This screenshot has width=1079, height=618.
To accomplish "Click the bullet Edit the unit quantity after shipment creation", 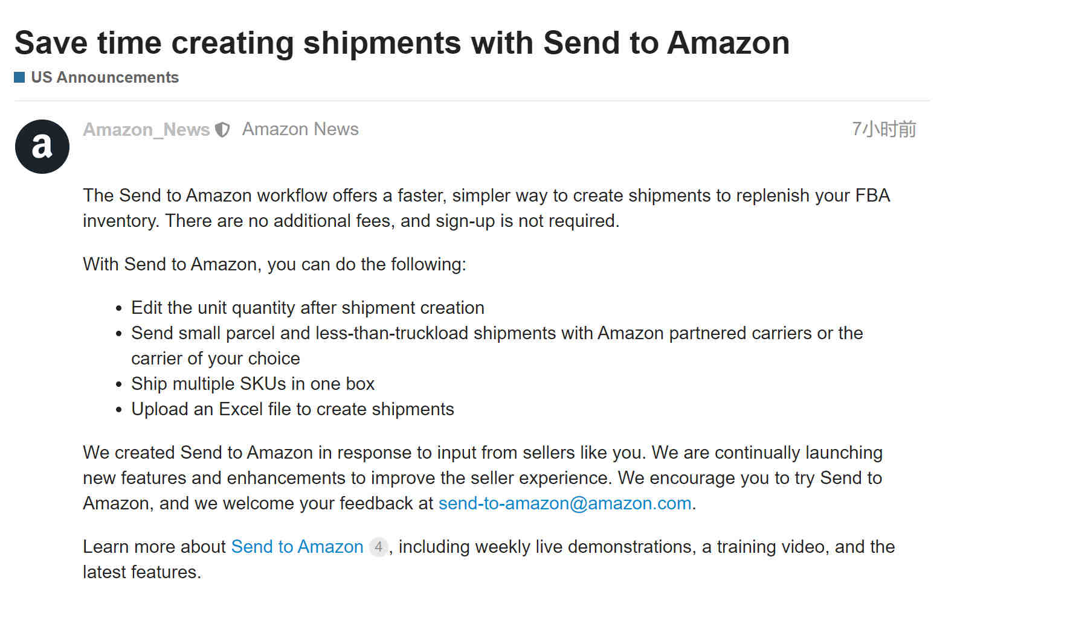I will pyautogui.click(x=308, y=308).
